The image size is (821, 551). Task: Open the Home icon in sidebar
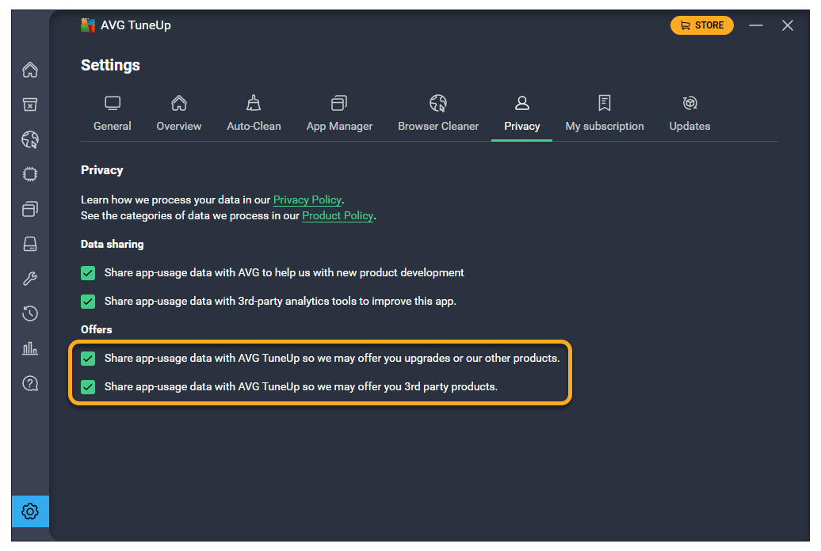pyautogui.click(x=30, y=70)
